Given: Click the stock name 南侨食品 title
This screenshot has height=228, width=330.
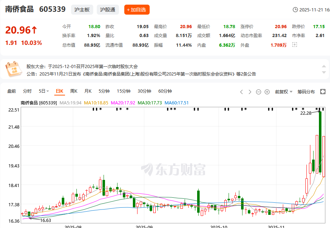Looking at the screenshot, I should tap(19, 9).
